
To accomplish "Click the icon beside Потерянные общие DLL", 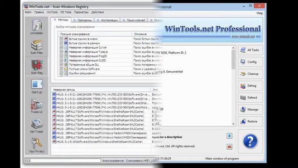I will click(66, 64).
